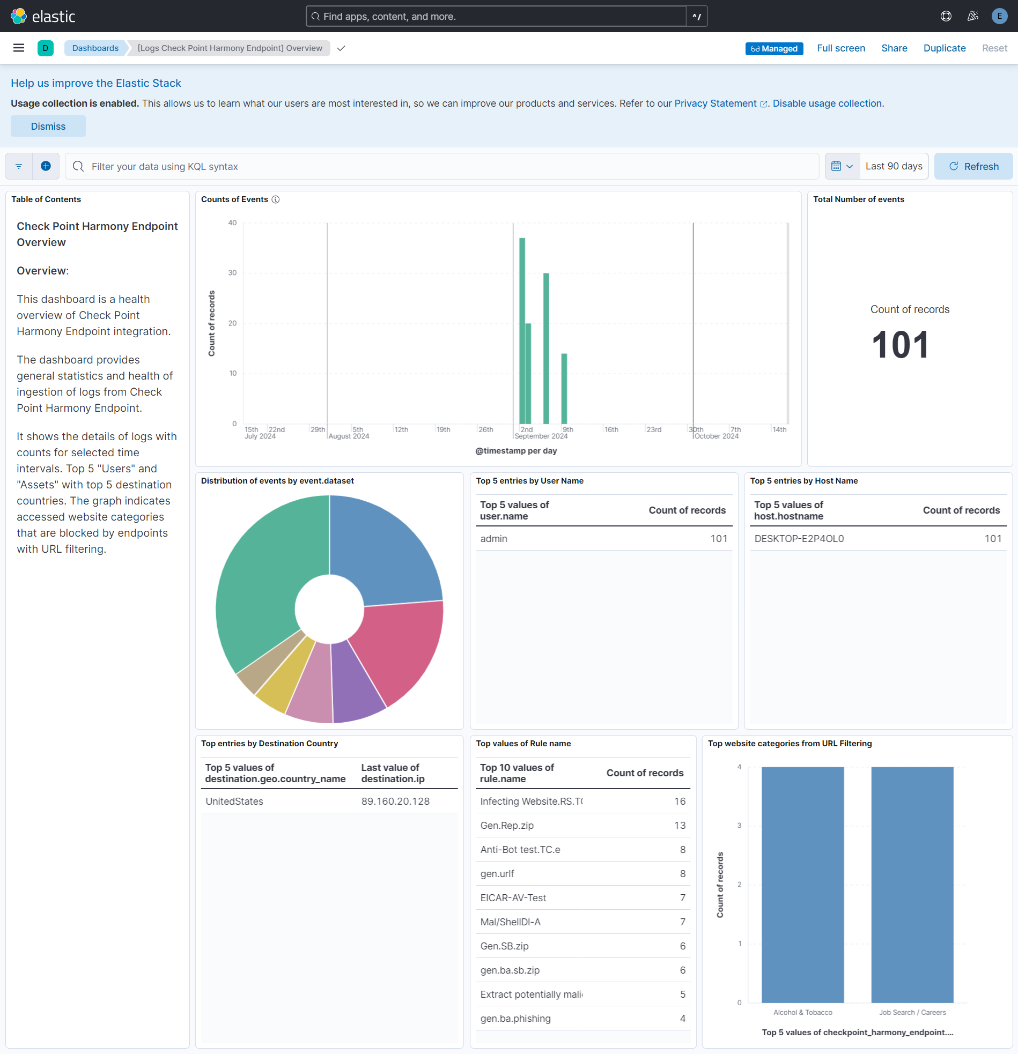Open dashboard title options via the checkmark chevron

click(x=341, y=48)
